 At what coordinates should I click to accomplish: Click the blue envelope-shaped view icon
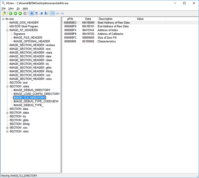click(36, 13)
